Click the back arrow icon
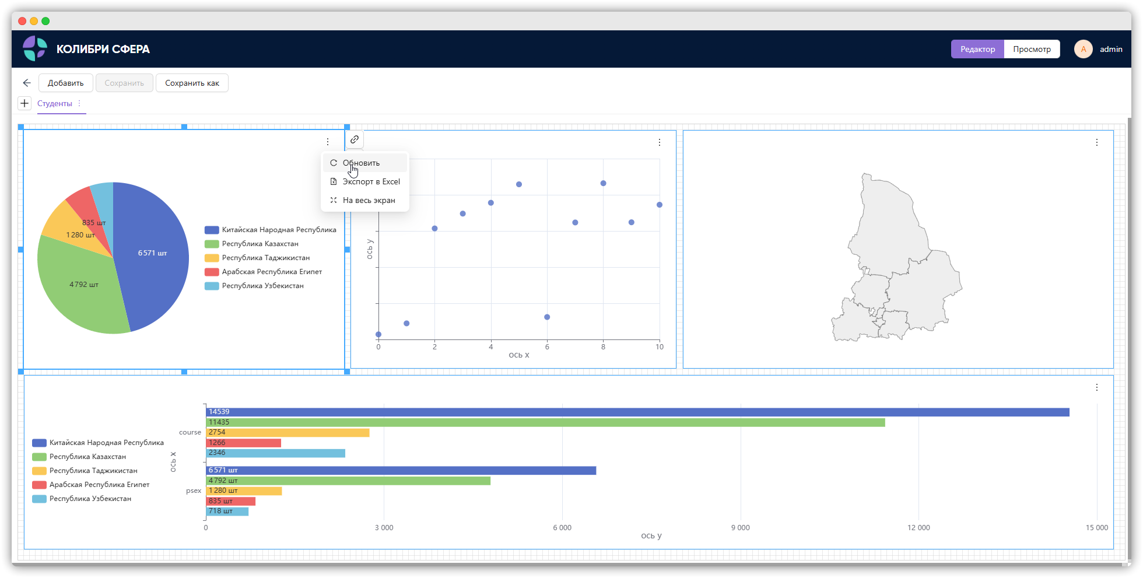This screenshot has width=1143, height=578. [27, 83]
